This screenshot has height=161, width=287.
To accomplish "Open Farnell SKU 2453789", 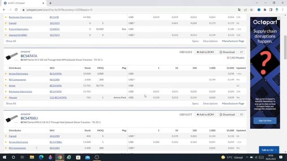I will [x=55, y=136].
